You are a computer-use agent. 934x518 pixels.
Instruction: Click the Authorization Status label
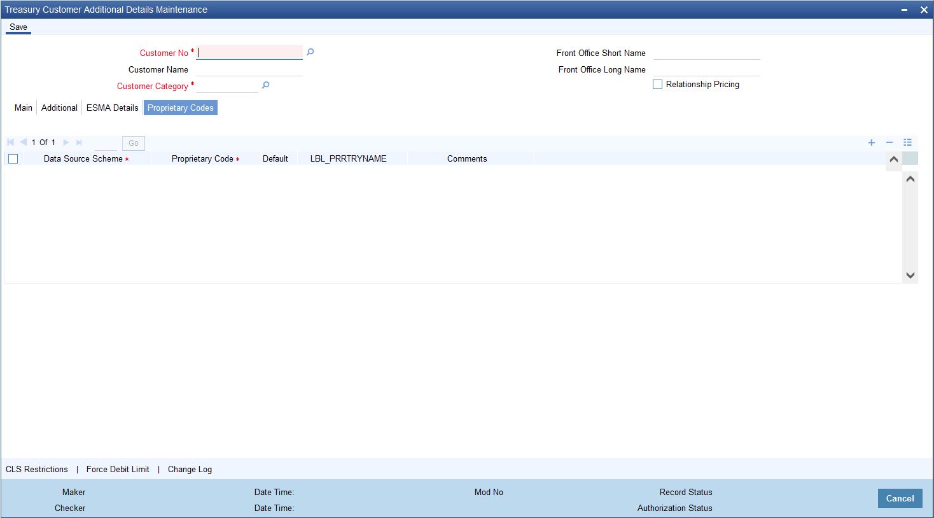(x=675, y=508)
